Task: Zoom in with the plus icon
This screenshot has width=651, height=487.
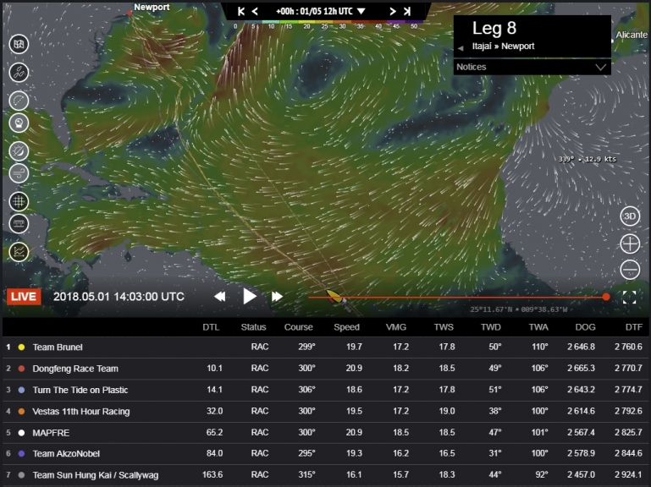Action: (630, 243)
